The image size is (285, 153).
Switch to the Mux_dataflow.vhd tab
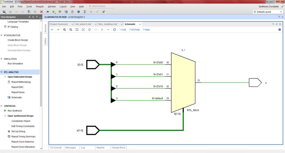[108, 24]
